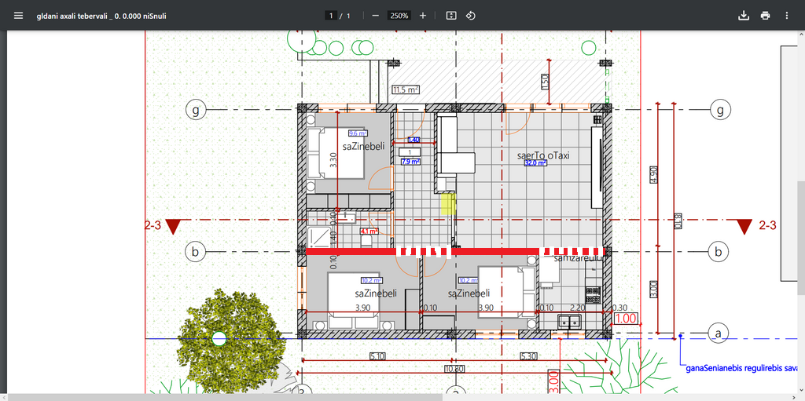Rotate the document counterclockwise

pyautogui.click(x=470, y=16)
